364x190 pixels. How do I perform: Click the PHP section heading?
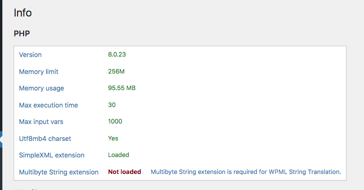coord(22,33)
